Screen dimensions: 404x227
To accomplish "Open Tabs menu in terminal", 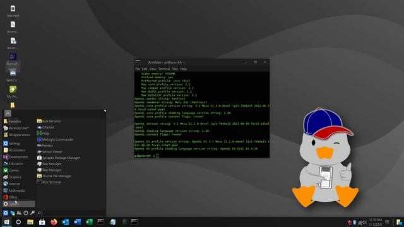I will click(x=175, y=69).
